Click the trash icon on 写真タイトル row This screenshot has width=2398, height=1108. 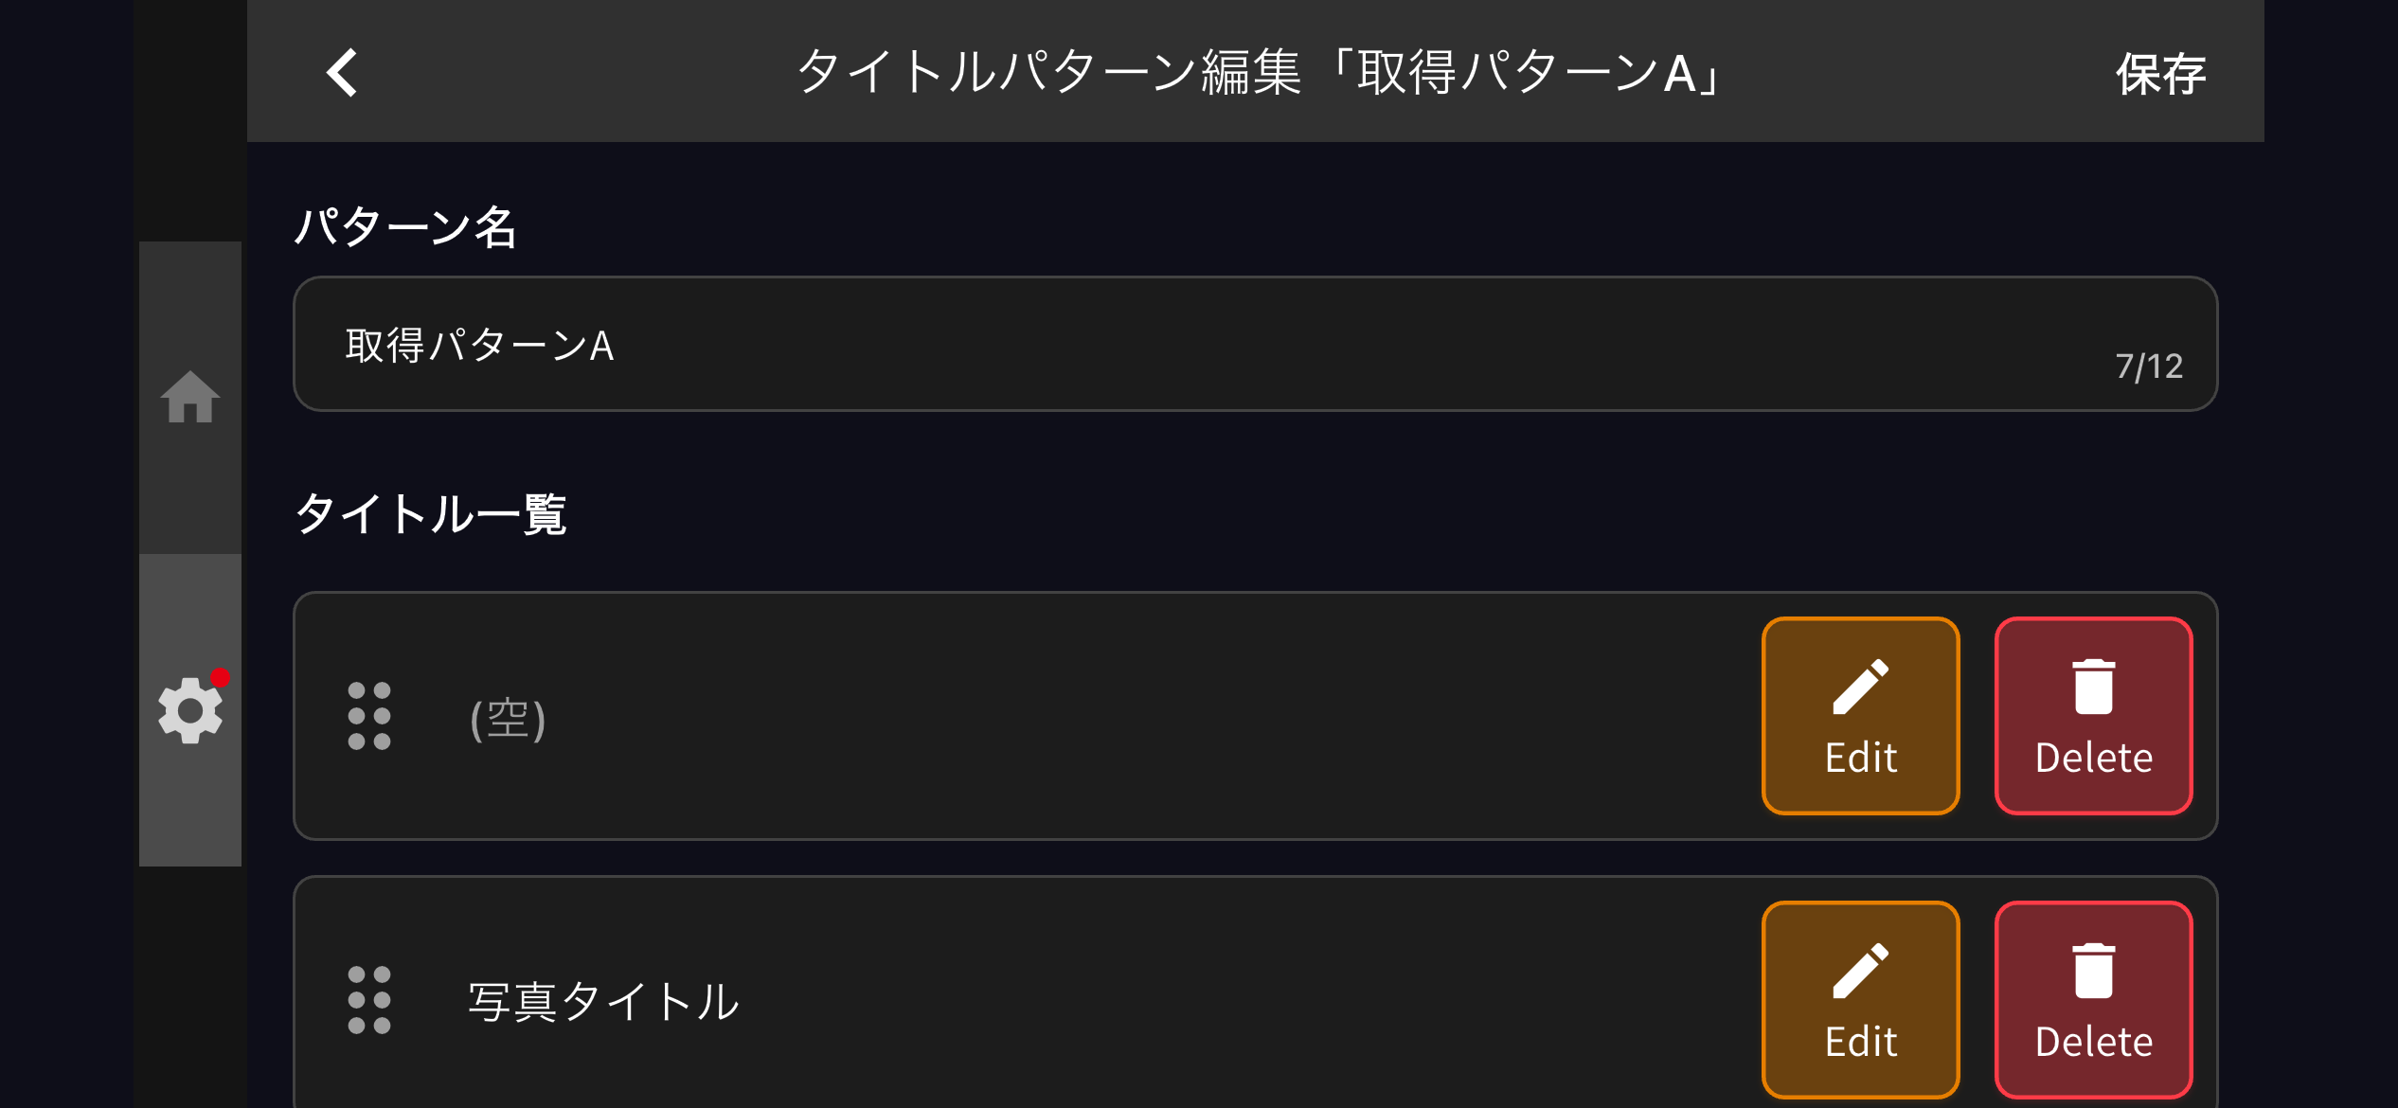(2093, 972)
